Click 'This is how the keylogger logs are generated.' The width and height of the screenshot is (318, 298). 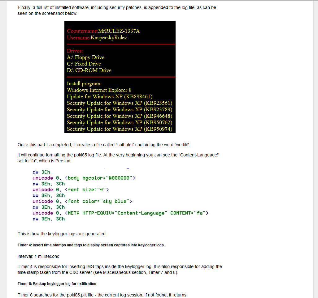pyautogui.click(x=62, y=234)
